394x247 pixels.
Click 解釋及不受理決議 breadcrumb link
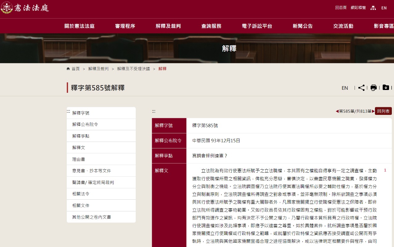click(134, 69)
